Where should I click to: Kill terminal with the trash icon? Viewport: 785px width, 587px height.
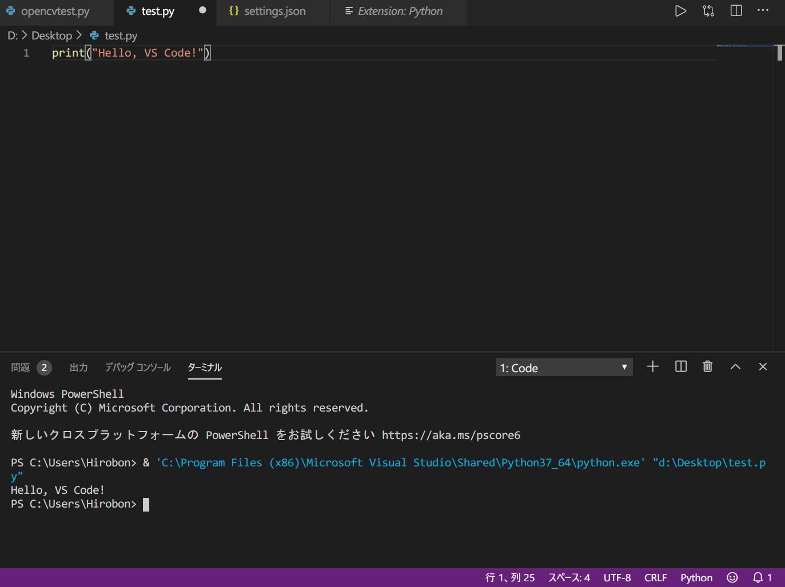point(707,366)
